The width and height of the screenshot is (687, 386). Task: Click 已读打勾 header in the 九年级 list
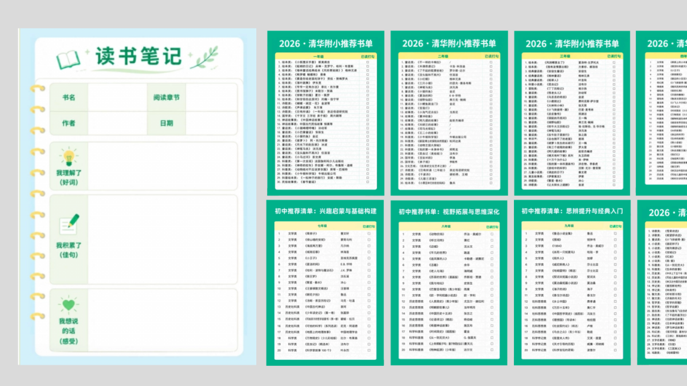(x=615, y=227)
